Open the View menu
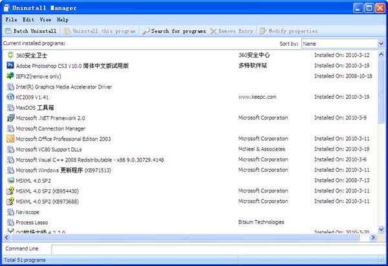The height and width of the screenshot is (266, 388). click(x=45, y=19)
